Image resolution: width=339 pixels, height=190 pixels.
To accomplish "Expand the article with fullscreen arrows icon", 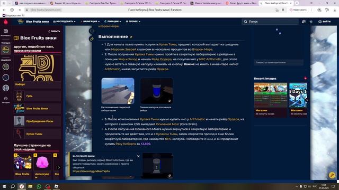I will pyautogui.click(x=92, y=31).
